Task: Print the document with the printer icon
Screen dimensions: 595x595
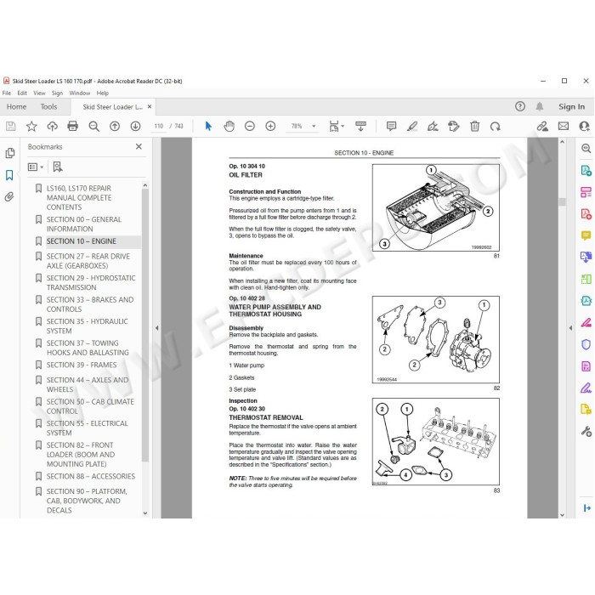Action: coord(72,126)
